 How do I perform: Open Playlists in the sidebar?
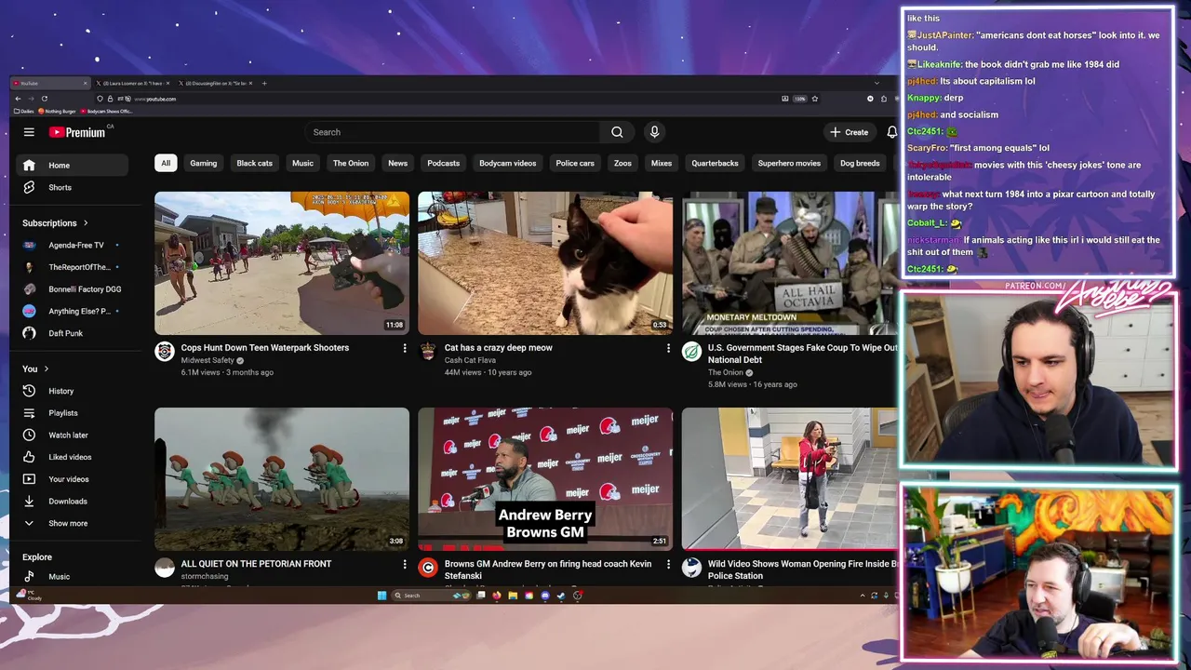pos(73,413)
